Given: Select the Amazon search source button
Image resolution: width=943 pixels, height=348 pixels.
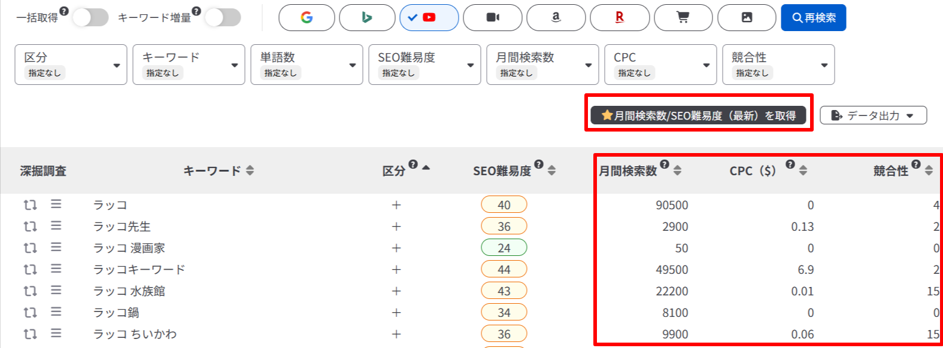Looking at the screenshot, I should (556, 18).
